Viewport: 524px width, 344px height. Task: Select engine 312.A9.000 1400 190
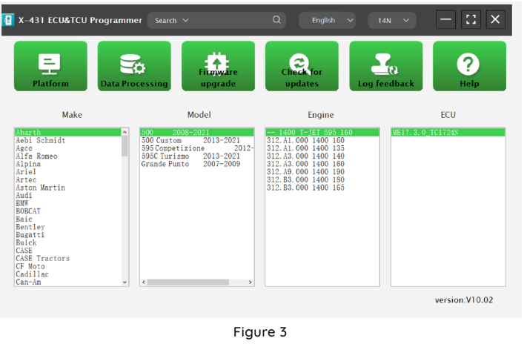305,172
